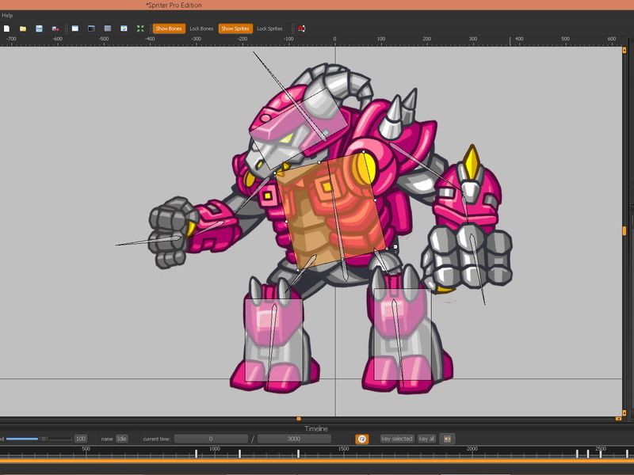Click the white window layout icon in toolbar
634x475 pixels.
click(75, 28)
